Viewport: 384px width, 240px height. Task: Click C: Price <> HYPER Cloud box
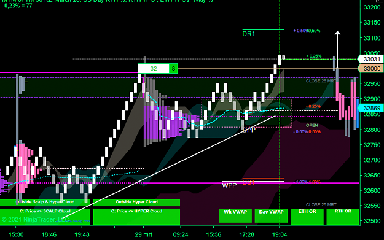(136, 216)
